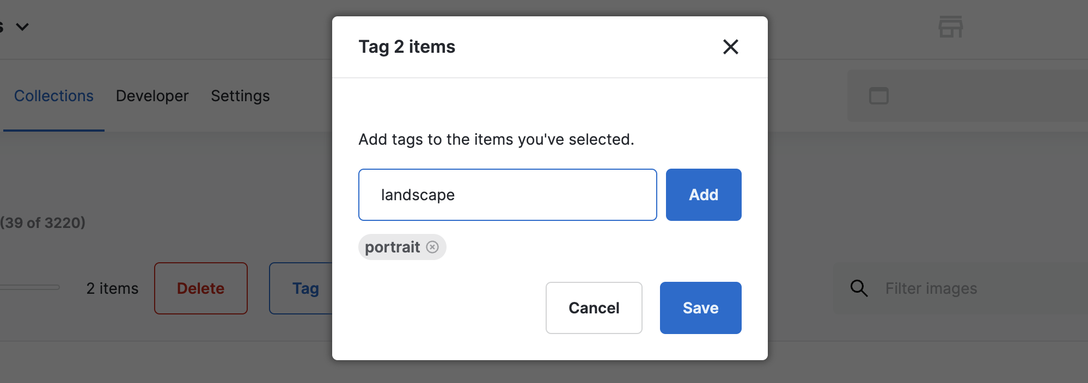
Task: Click the magnifier search icon
Action: [x=859, y=288]
